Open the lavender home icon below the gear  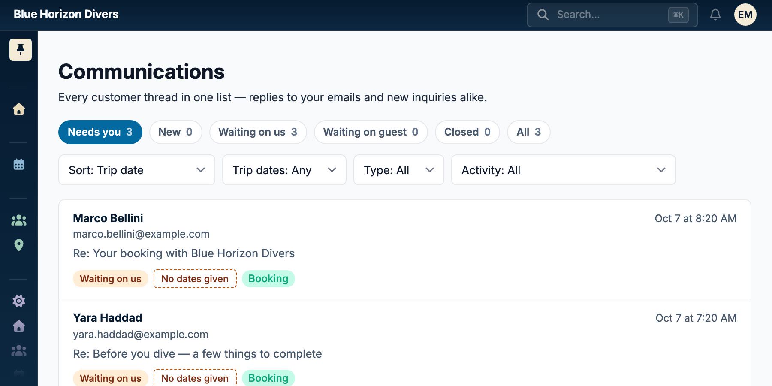click(x=19, y=326)
